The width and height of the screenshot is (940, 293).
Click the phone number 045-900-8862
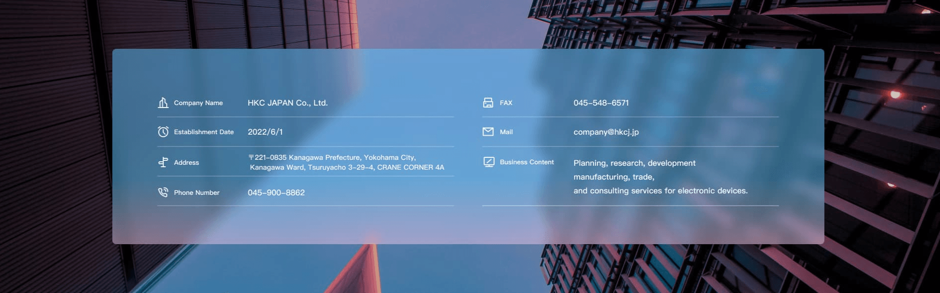pos(276,193)
